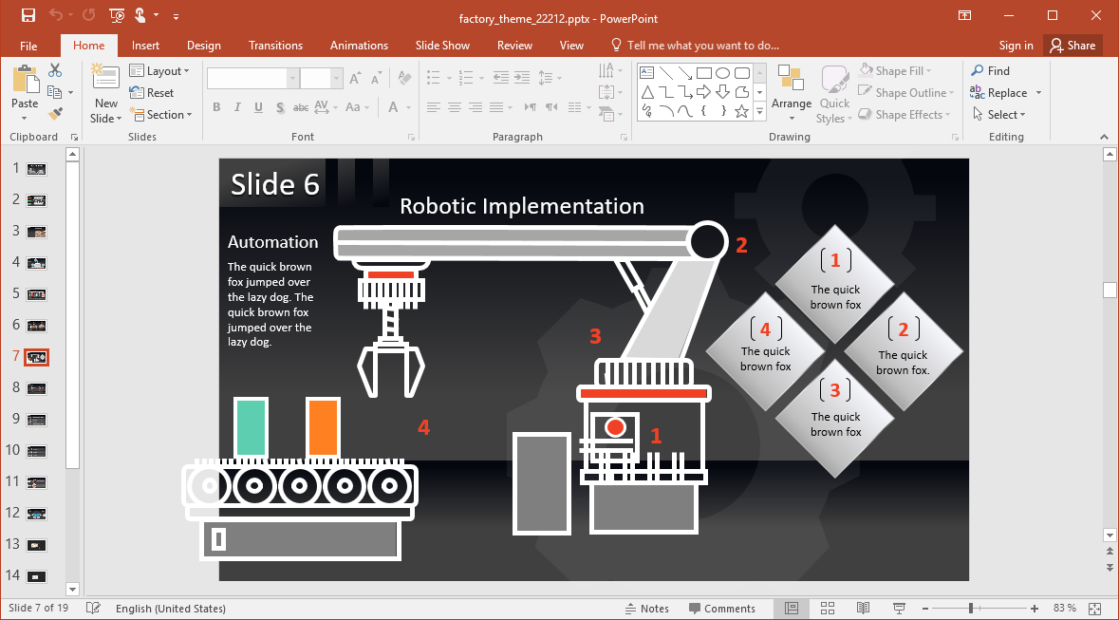Open the Arrange tool
Viewport: 1119px width, 620px height.
point(792,92)
